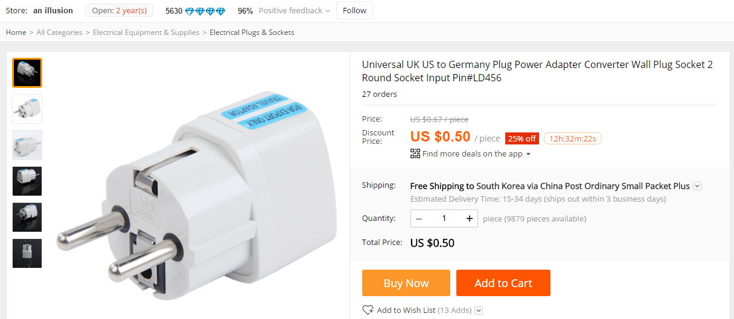Select the second product thumbnail
734x319 pixels.
coord(27,109)
